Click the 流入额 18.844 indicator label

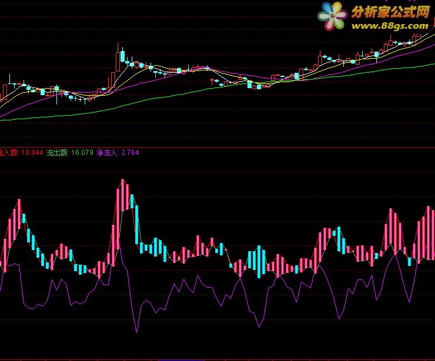click(x=21, y=153)
